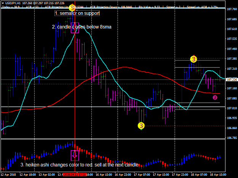Select the magenta down arrow in Heiken Ashi window
Viewport: 238px width, 178px height.
point(75,156)
